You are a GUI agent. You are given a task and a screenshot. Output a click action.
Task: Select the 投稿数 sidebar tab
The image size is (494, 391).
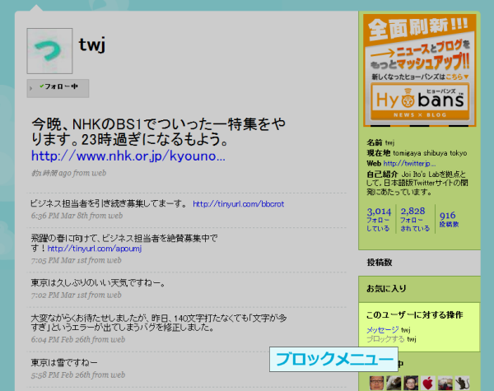(x=419, y=263)
